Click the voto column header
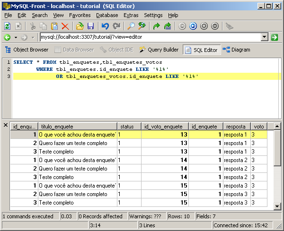Image resolution: width=284 pixels, height=231 pixels. tap(259, 127)
